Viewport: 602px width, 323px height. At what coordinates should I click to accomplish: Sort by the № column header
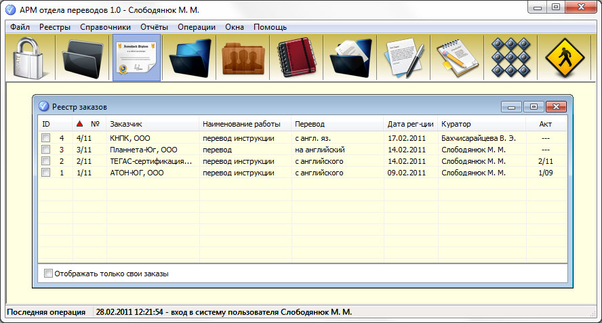(x=96, y=125)
